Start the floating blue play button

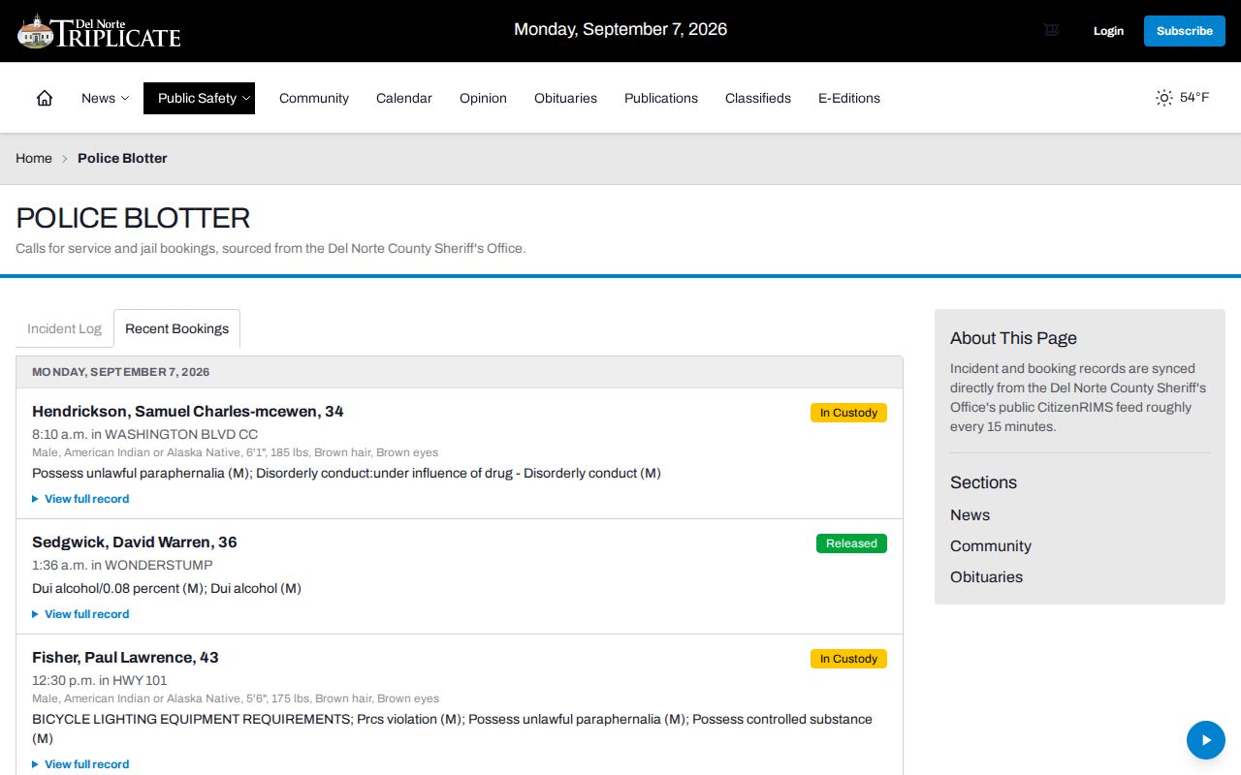(1206, 740)
